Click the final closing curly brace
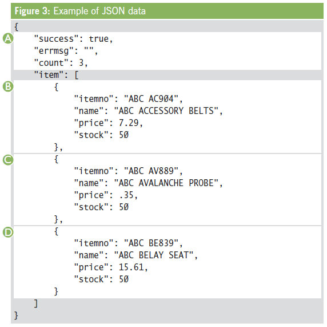This screenshot has height=327, width=327. 16,316
